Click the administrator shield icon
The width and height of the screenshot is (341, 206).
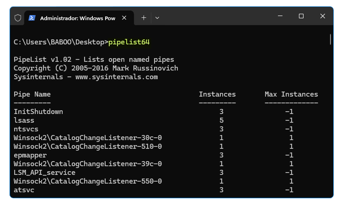click(18, 18)
